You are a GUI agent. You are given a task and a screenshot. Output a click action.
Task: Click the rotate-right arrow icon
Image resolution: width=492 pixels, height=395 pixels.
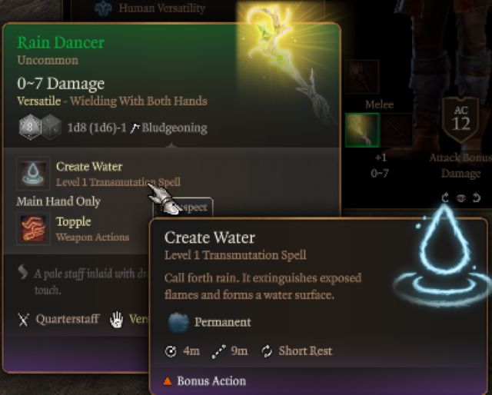coord(477,198)
